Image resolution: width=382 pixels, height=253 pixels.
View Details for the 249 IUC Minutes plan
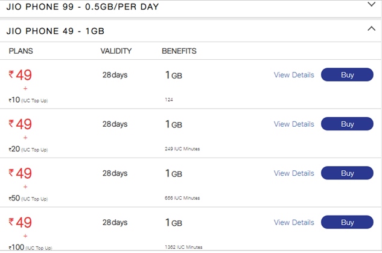[294, 124]
